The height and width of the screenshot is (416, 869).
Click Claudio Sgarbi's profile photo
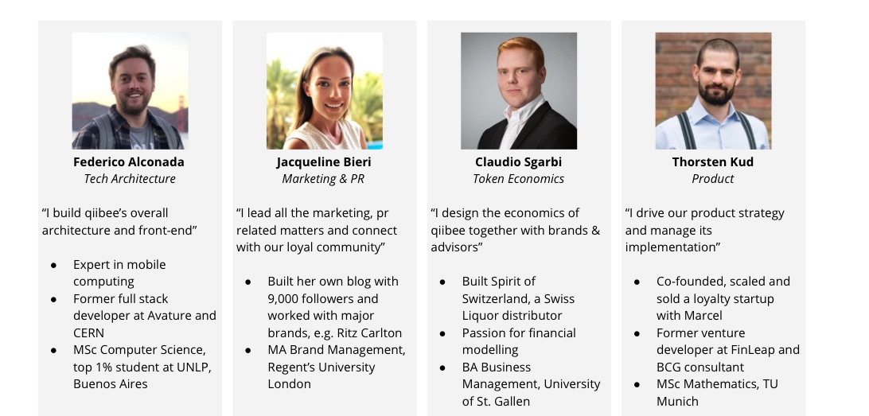click(x=519, y=91)
